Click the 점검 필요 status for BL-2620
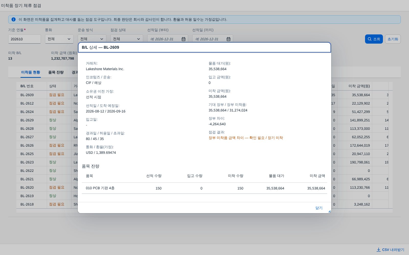Viewport: 409px width, 255px height. tap(57, 187)
